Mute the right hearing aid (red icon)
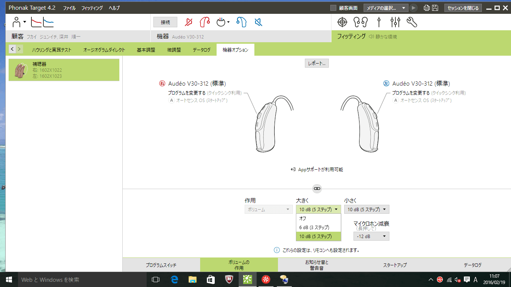This screenshot has width=511, height=287. [x=189, y=22]
